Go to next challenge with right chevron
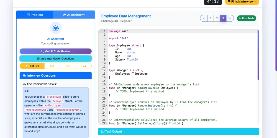This screenshot has height=138, width=277. pos(230,18)
